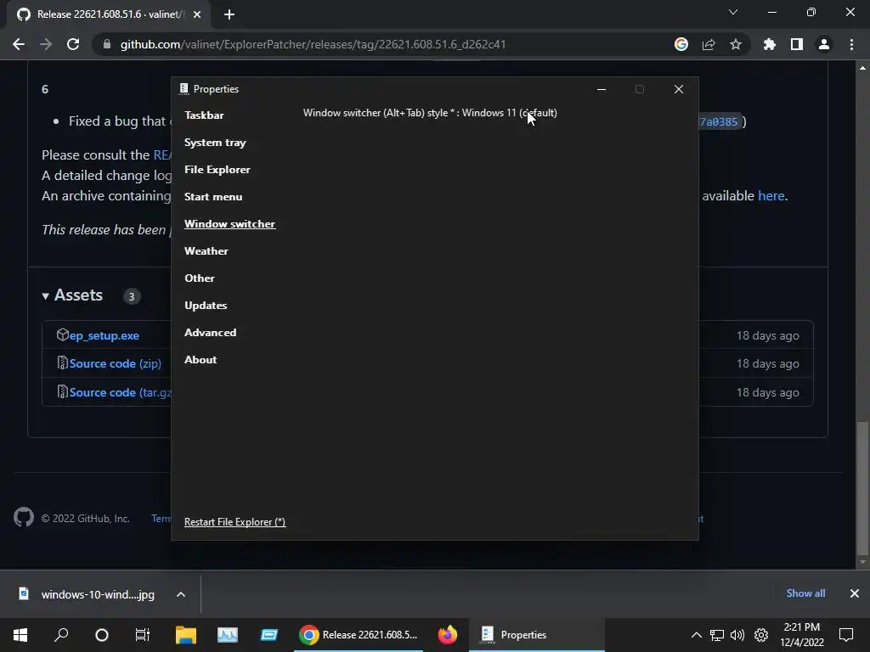Open Chrome profile icon
Image resolution: width=870 pixels, height=652 pixels.
coord(824,44)
